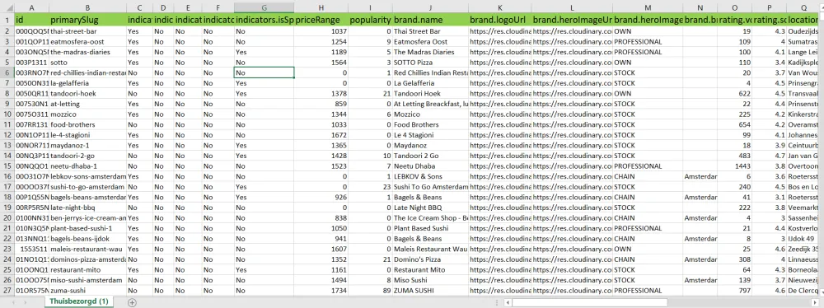
Task: Select the Tandoori Hoek brand cell
Action: (x=430, y=94)
